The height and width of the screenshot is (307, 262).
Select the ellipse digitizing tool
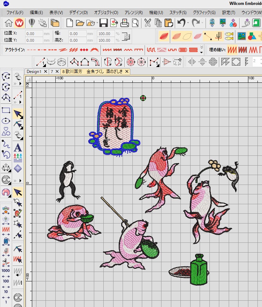pyautogui.click(x=6, y=121)
